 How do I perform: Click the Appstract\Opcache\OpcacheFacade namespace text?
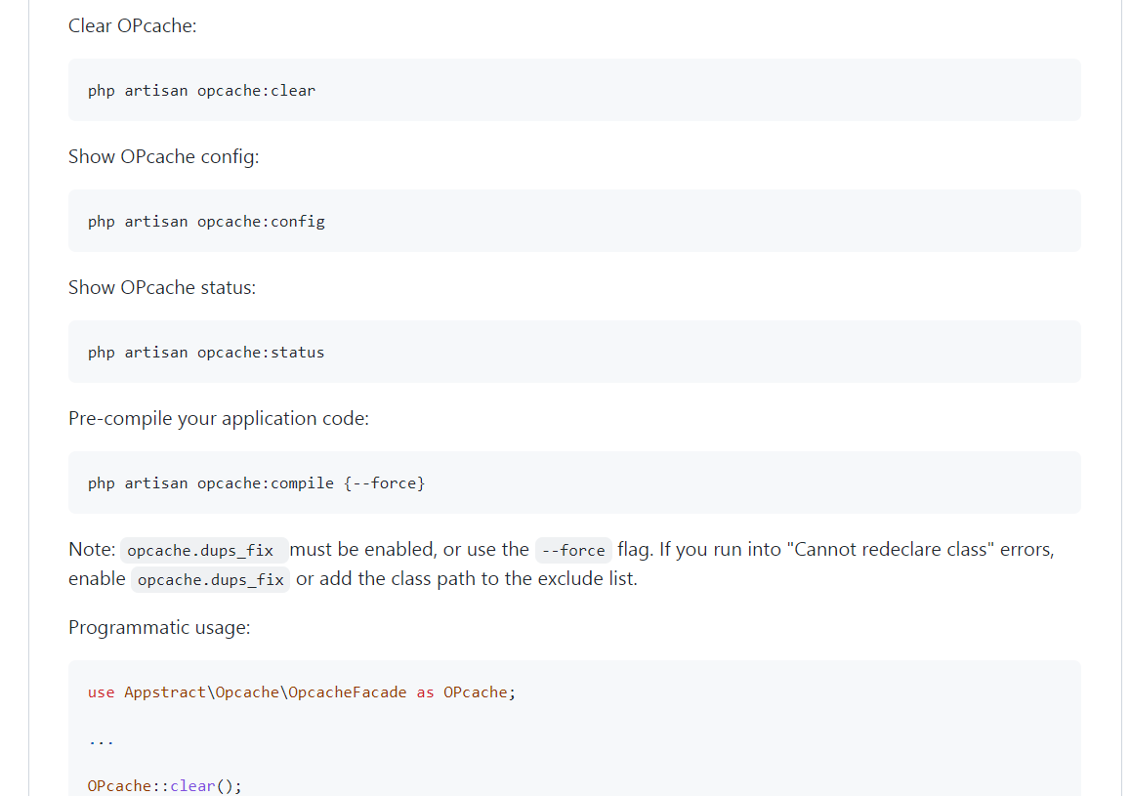coord(265,692)
